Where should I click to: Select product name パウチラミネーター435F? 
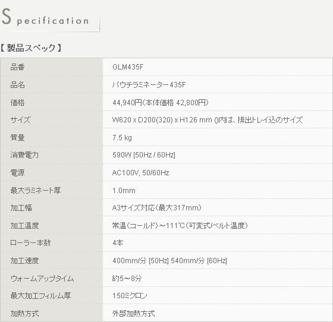[x=149, y=85]
